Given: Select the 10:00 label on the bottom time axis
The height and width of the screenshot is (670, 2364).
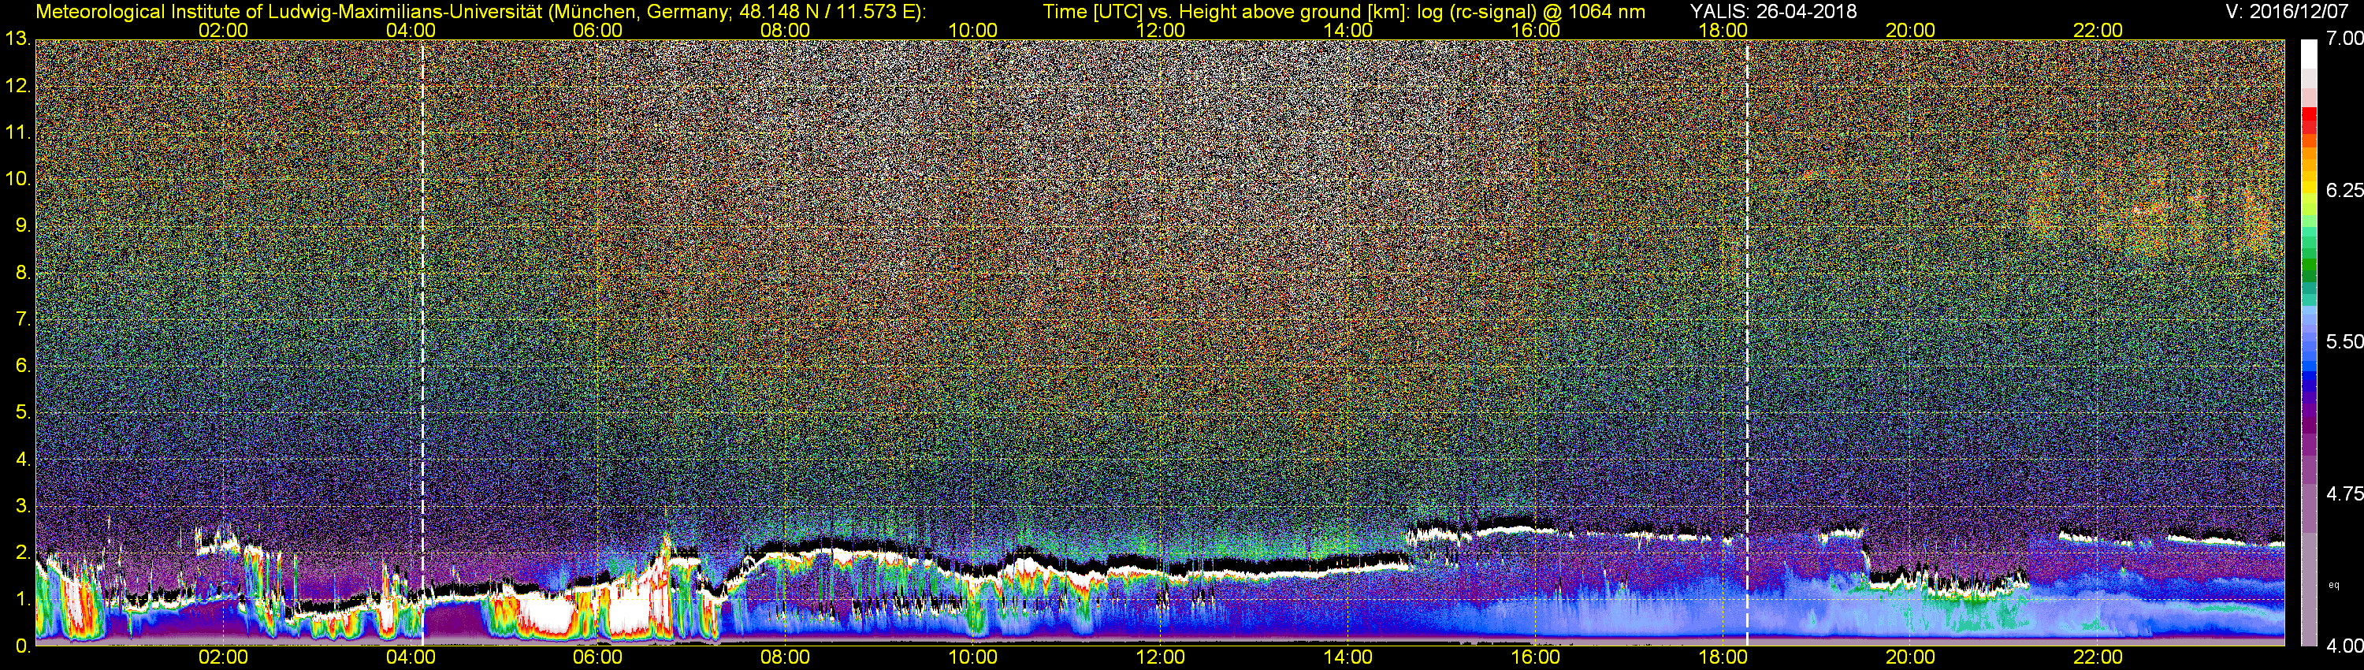Looking at the screenshot, I should click(972, 657).
